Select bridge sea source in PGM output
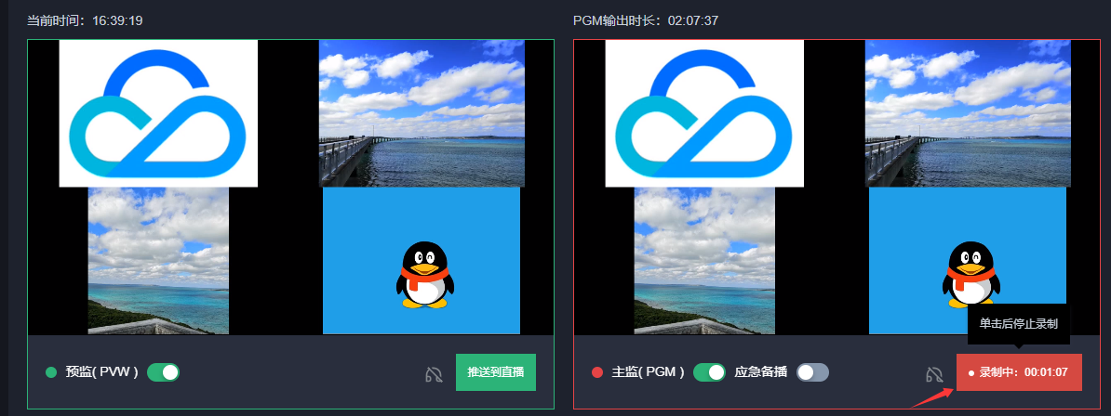Viewport: 1111px width, 416px height. (968, 113)
